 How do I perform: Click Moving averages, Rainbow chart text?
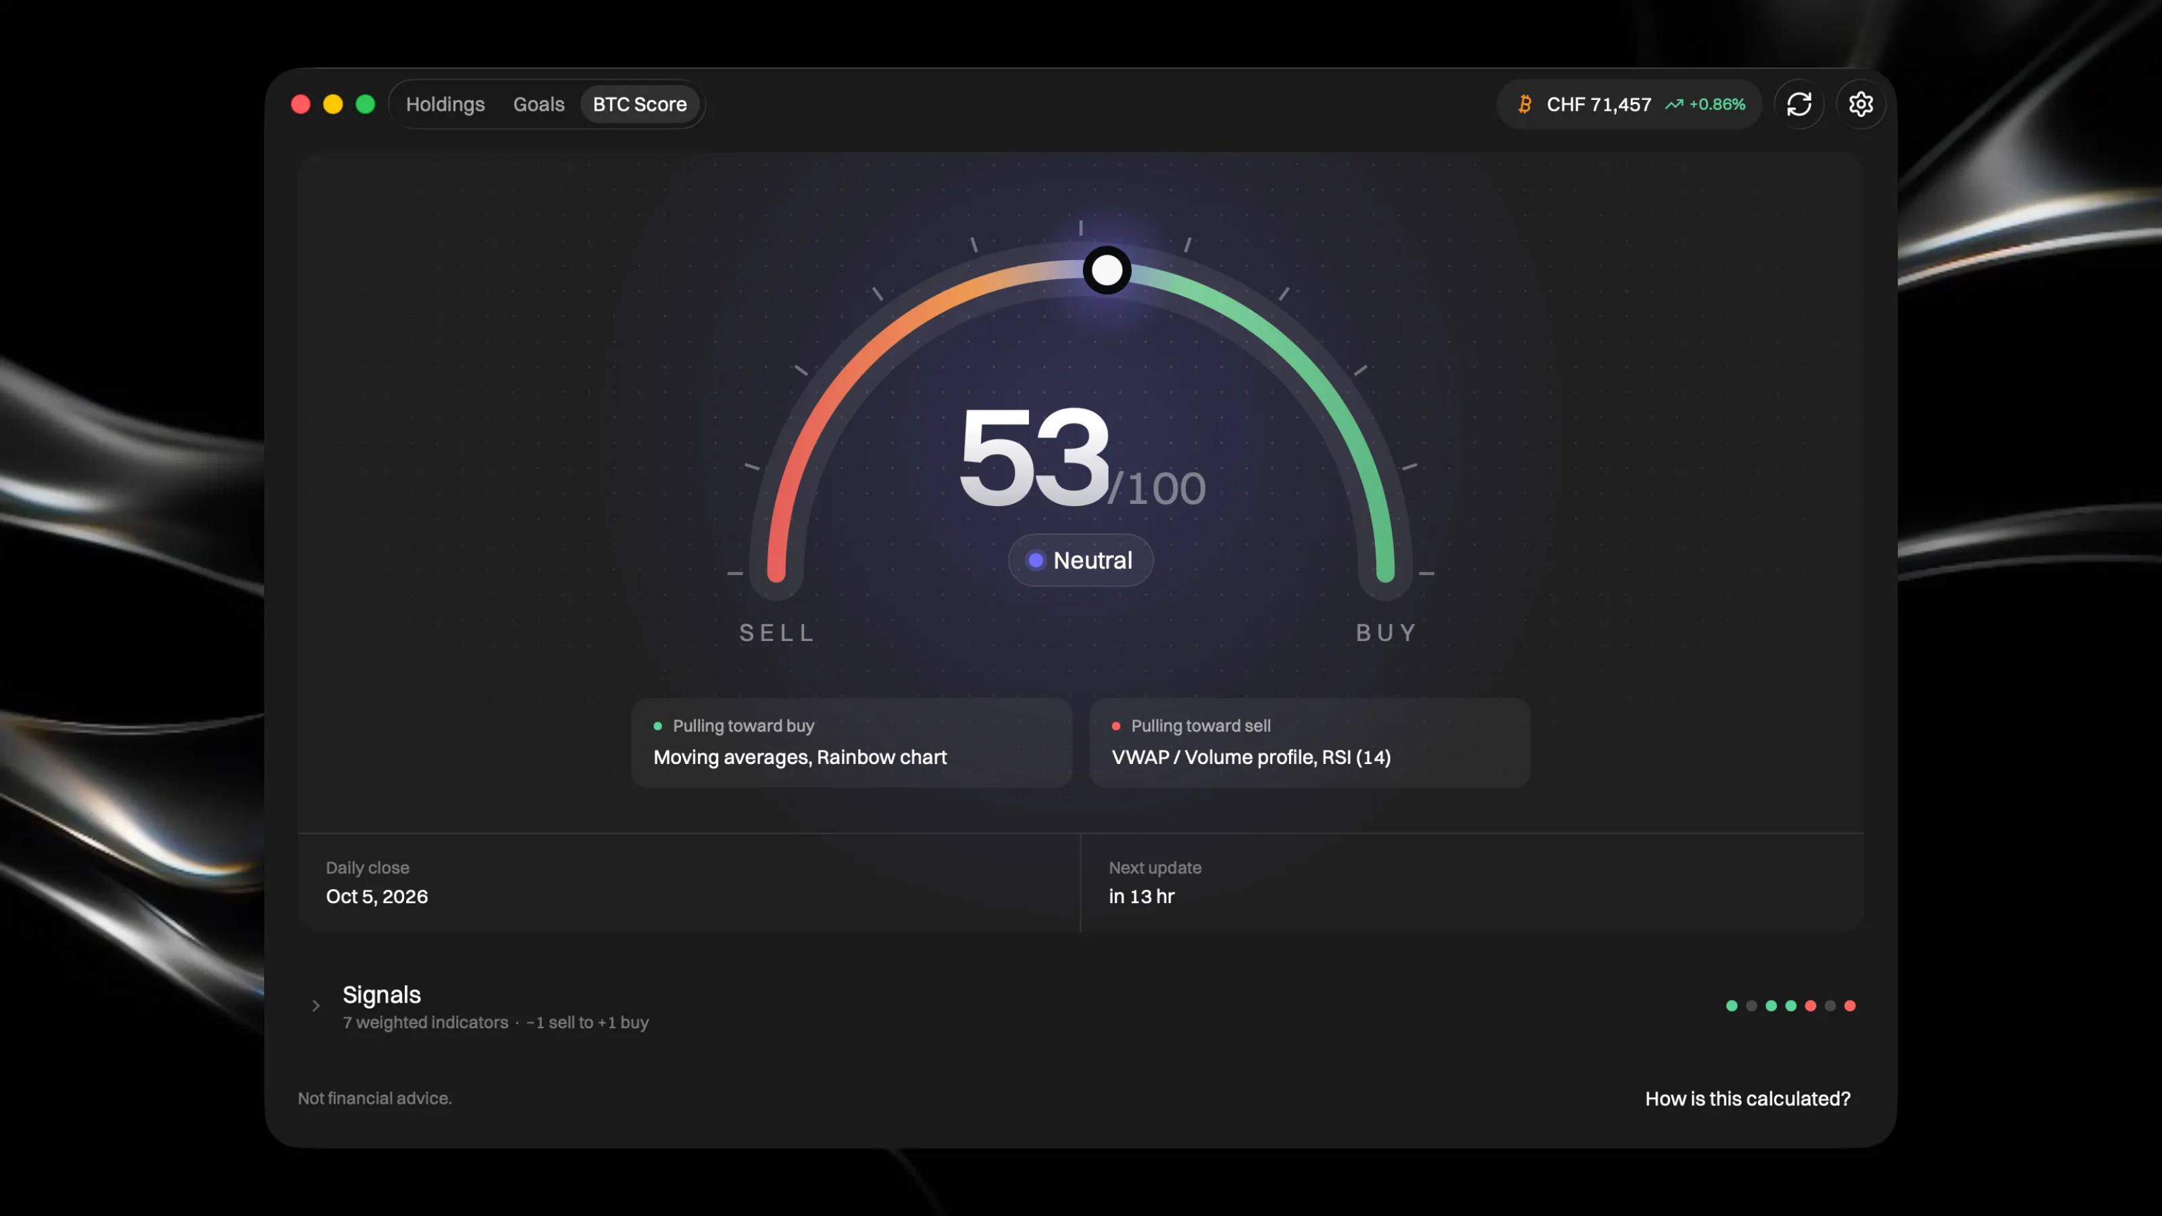[800, 757]
